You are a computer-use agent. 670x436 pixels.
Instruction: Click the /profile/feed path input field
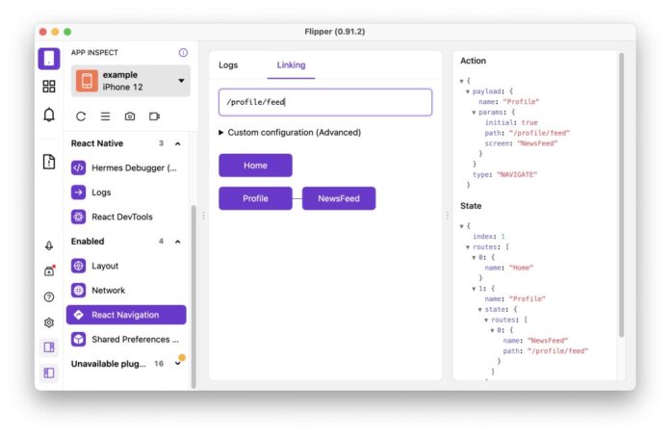click(325, 102)
